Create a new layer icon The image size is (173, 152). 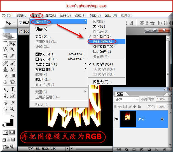coord(157,149)
